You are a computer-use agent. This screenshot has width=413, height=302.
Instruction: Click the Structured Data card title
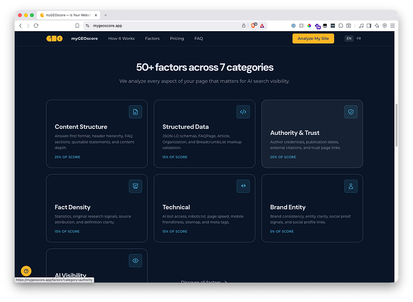(185, 127)
